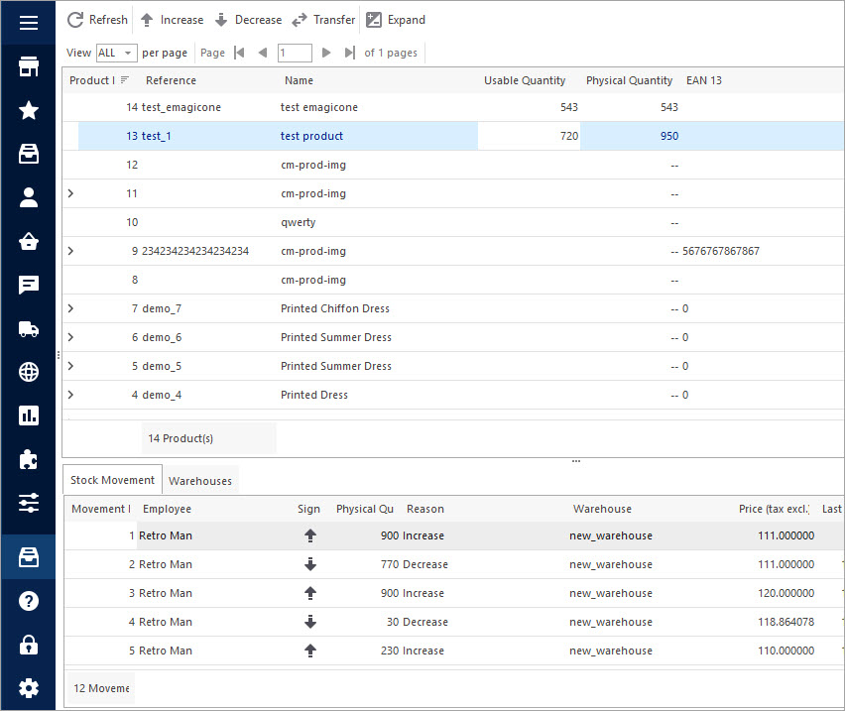Viewport: 845px width, 711px height.
Task: Switch to the Warehouses tab
Action: coord(200,481)
